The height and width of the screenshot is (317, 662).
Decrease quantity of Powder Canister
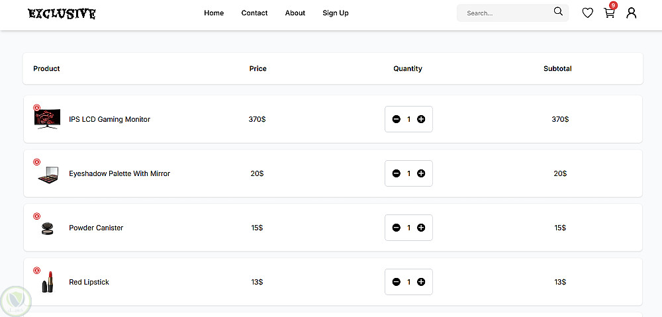(x=396, y=228)
